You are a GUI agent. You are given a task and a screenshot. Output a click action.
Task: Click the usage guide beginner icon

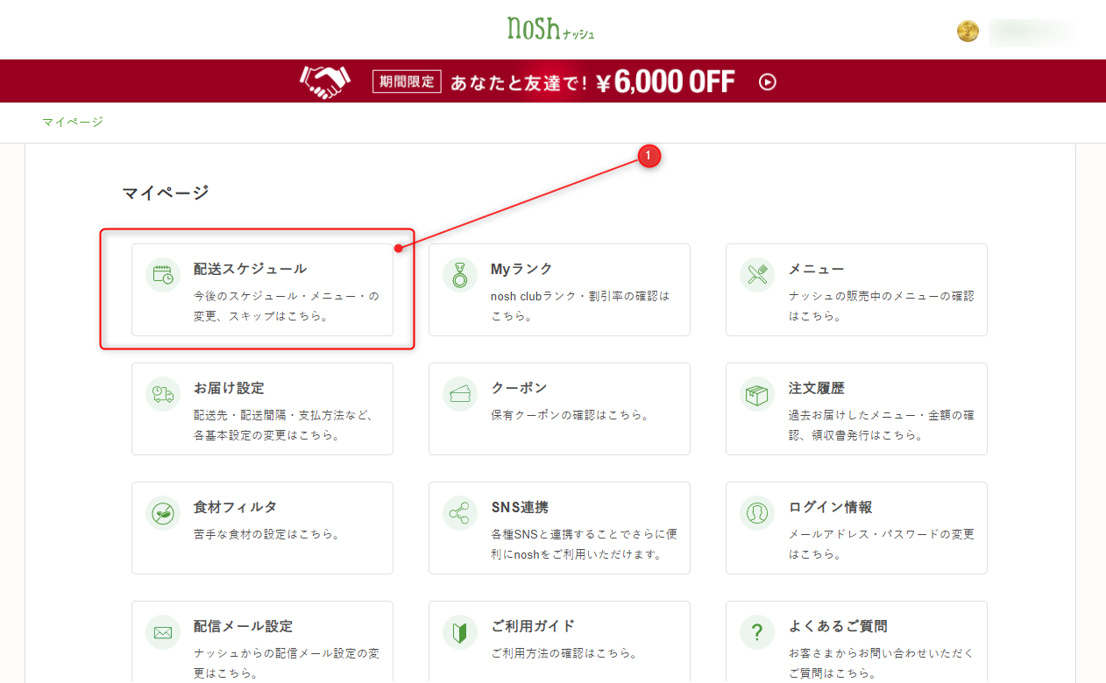[x=460, y=632]
